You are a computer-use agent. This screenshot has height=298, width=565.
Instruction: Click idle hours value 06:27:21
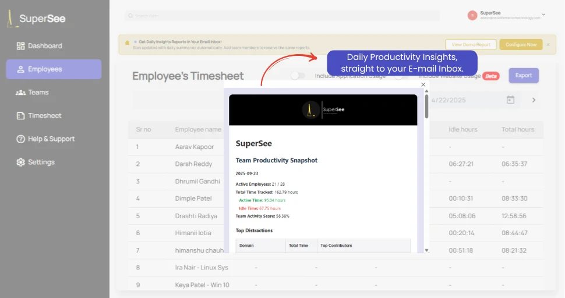[461, 164]
